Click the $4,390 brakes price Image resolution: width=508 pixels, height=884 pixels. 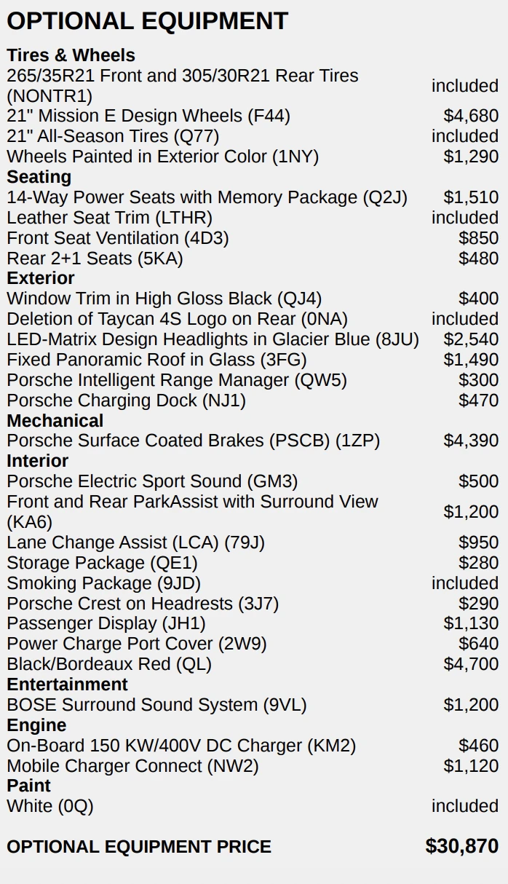click(x=471, y=441)
